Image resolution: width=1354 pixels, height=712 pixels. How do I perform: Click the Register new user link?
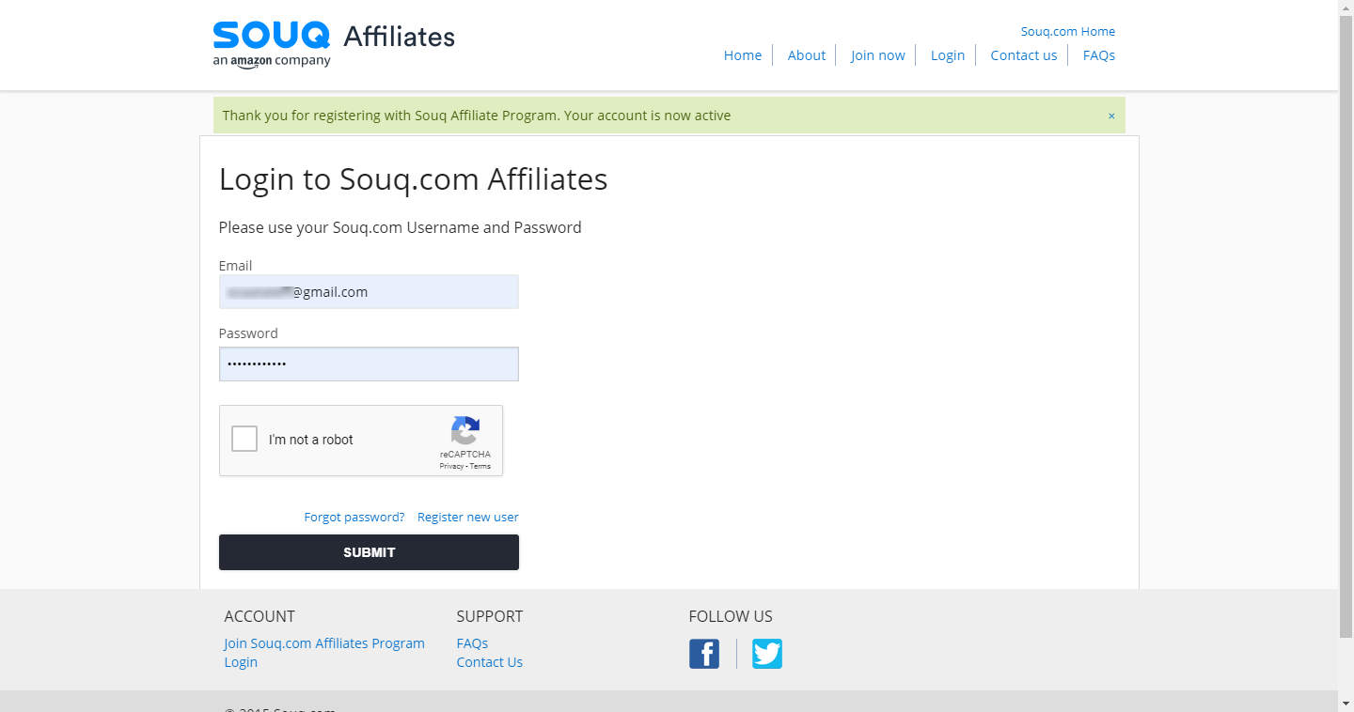[x=468, y=517]
